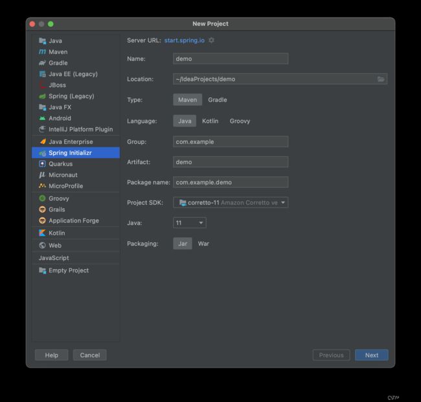
Task: Click the Empty Project icon
Action: click(42, 270)
